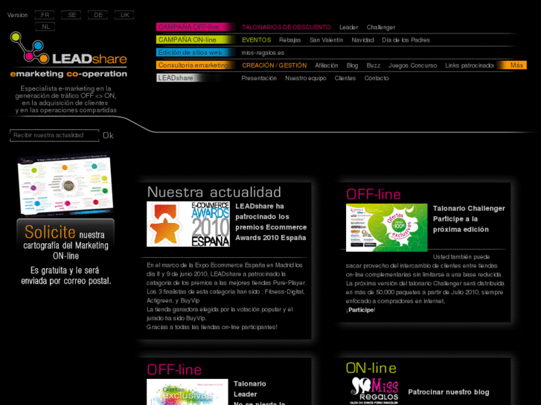The image size is (541, 405).
Task: Open the Clientes page
Action: [x=345, y=78]
